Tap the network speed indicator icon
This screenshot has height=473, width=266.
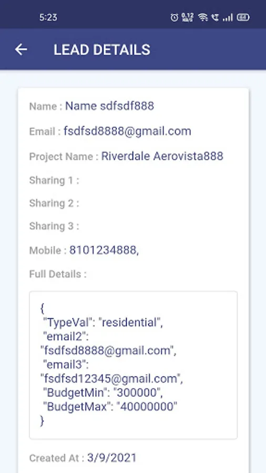pyautogui.click(x=187, y=17)
